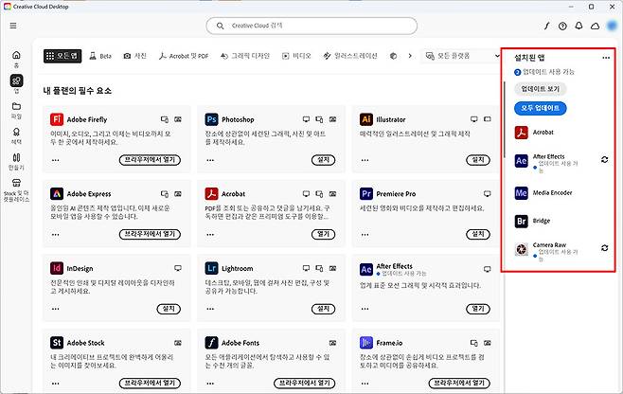The image size is (623, 394).
Task: Open the Home section in the sidebar
Action: [x=16, y=58]
